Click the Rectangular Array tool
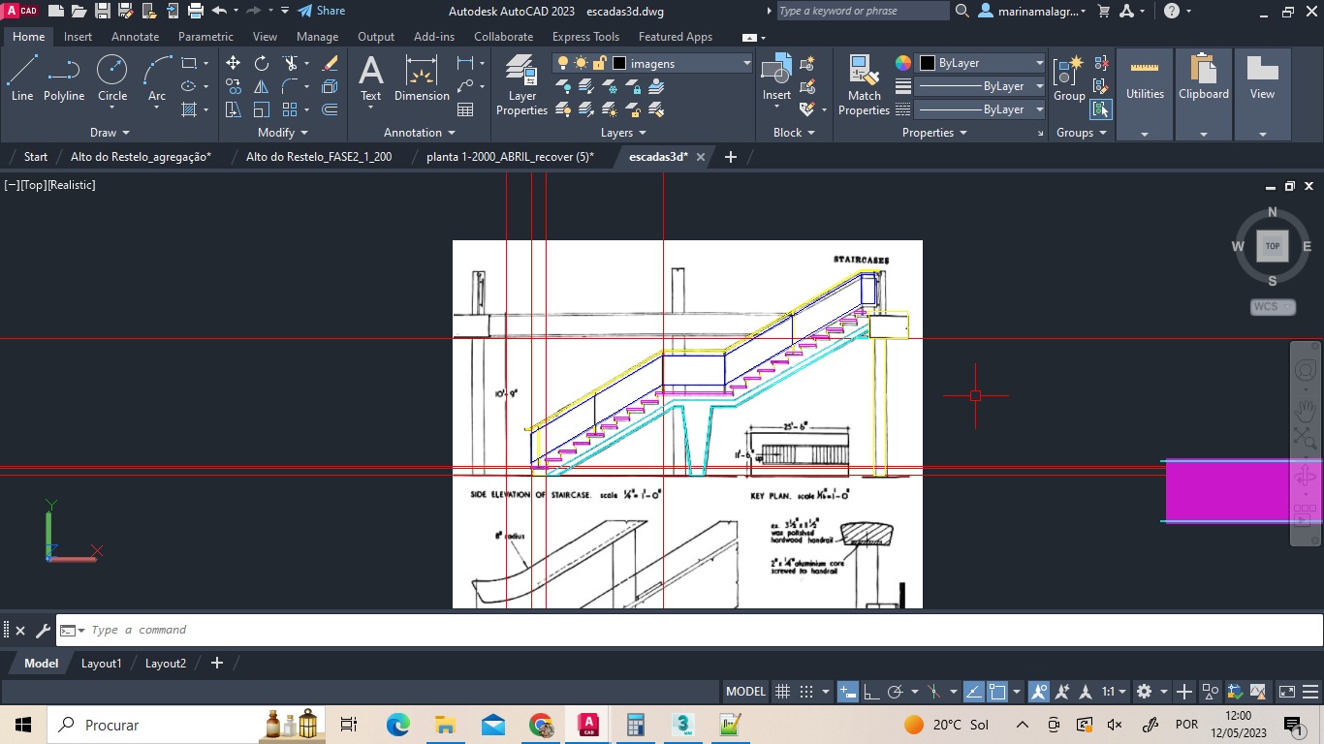 click(290, 109)
